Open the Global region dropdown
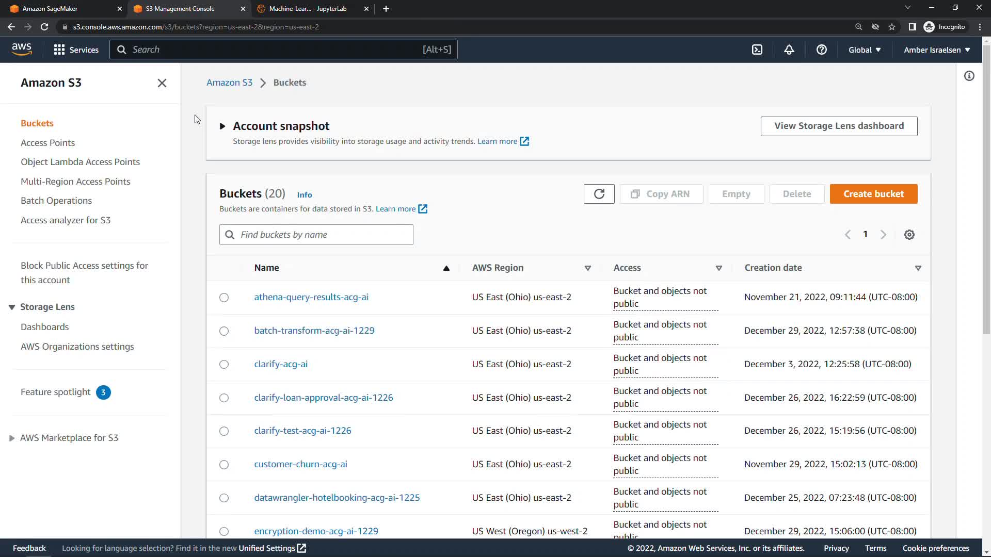 865,50
